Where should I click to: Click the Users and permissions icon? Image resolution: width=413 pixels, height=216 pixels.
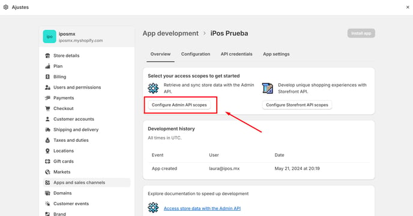tap(47, 87)
